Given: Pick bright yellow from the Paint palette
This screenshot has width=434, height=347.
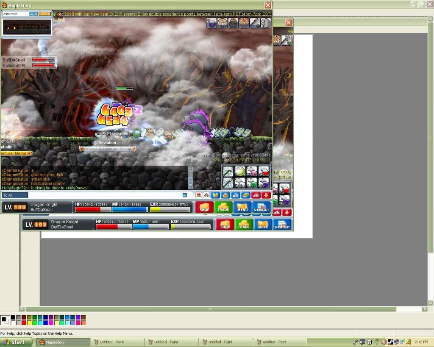Looking at the screenshot, I should click(x=29, y=323).
